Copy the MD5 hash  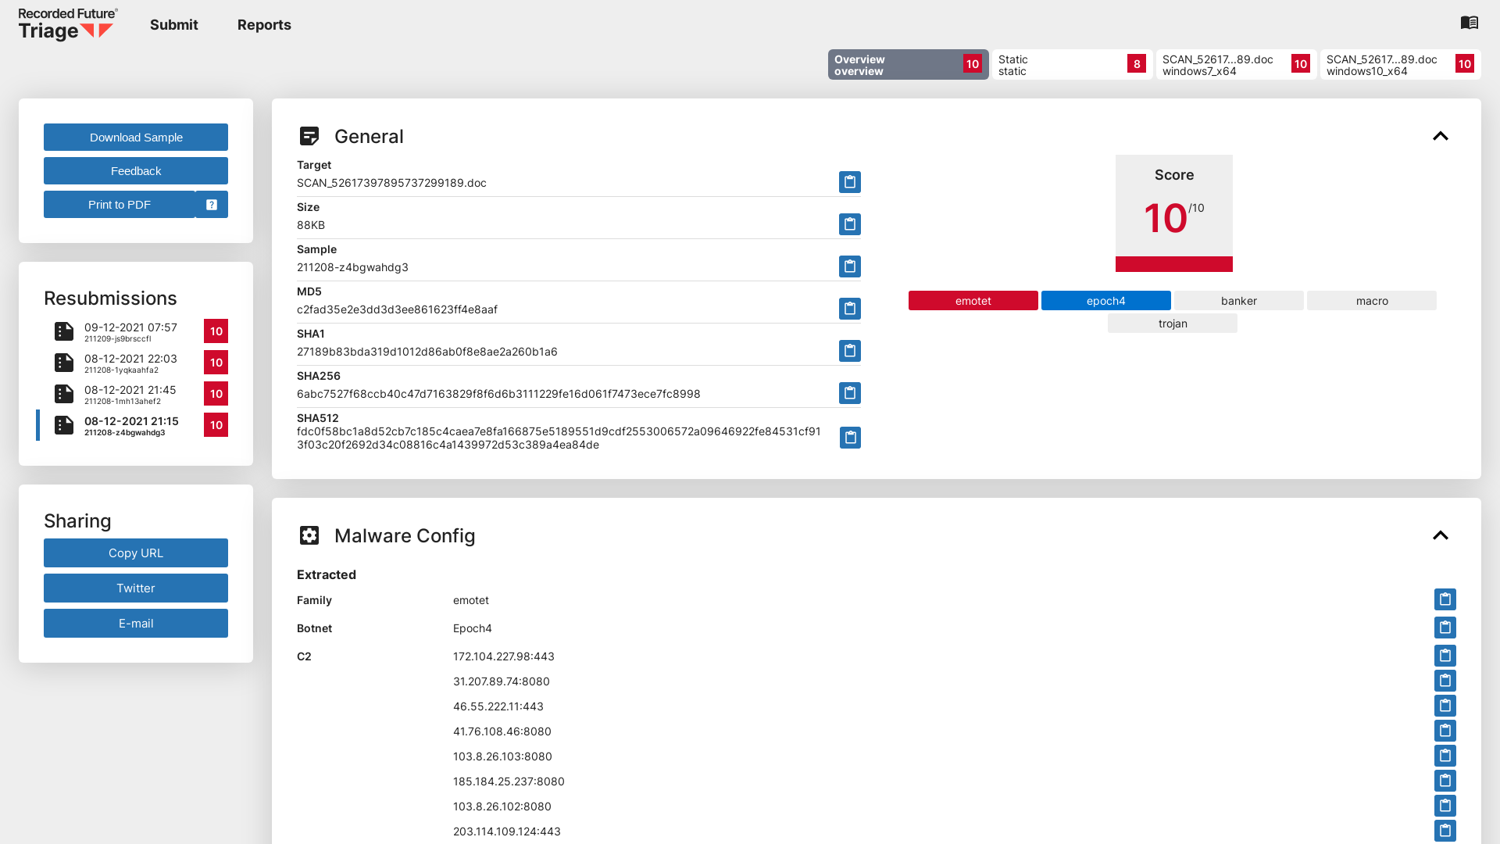tap(850, 309)
